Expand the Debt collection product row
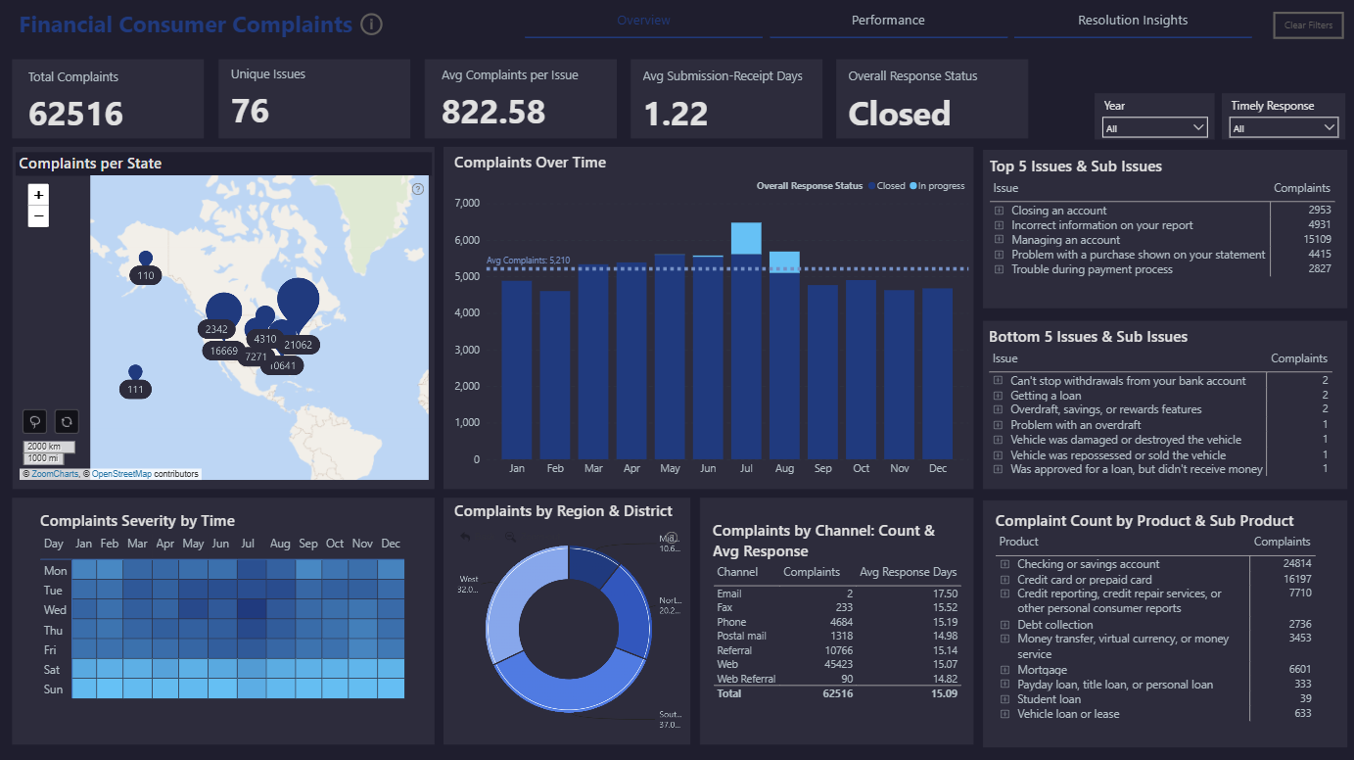 coord(1004,625)
